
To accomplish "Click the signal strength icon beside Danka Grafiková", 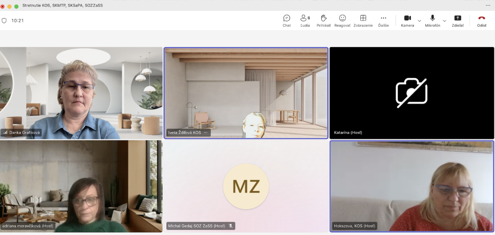I will tap(5, 132).
